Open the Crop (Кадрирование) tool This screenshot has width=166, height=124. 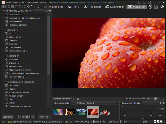(16, 66)
